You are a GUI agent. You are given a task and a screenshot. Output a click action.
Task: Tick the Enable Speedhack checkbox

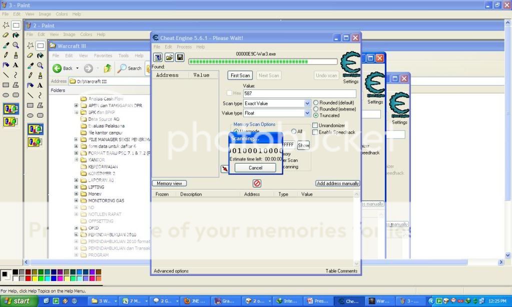[x=315, y=132]
